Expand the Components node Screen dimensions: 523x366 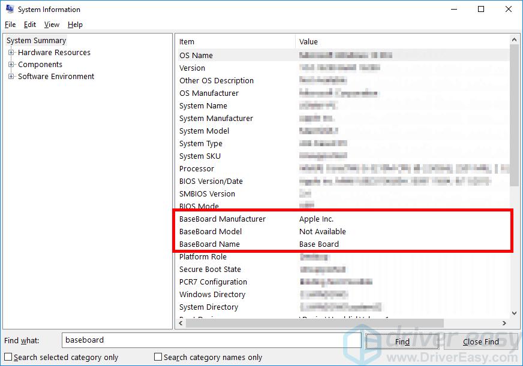click(12, 64)
